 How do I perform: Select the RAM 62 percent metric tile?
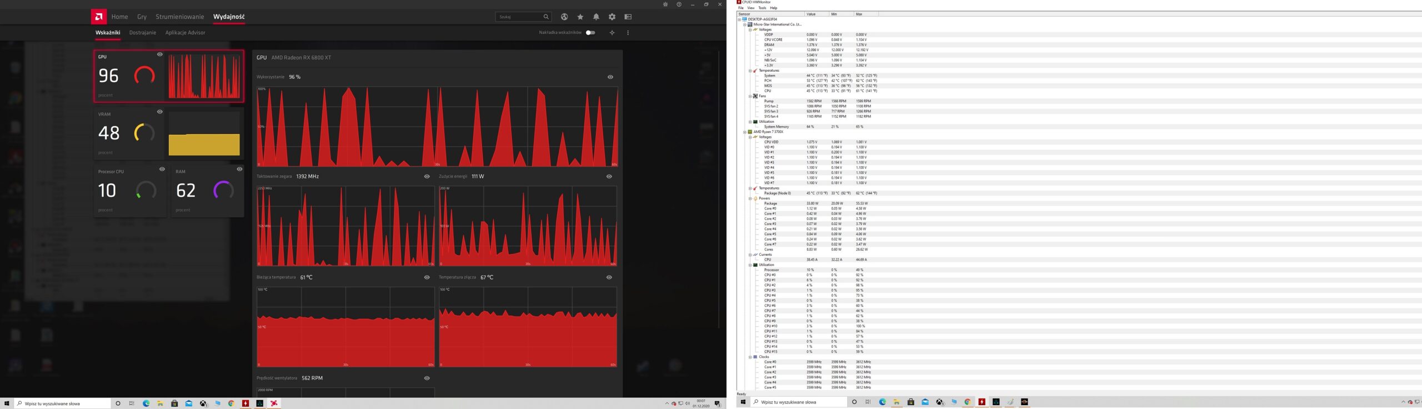click(x=208, y=191)
